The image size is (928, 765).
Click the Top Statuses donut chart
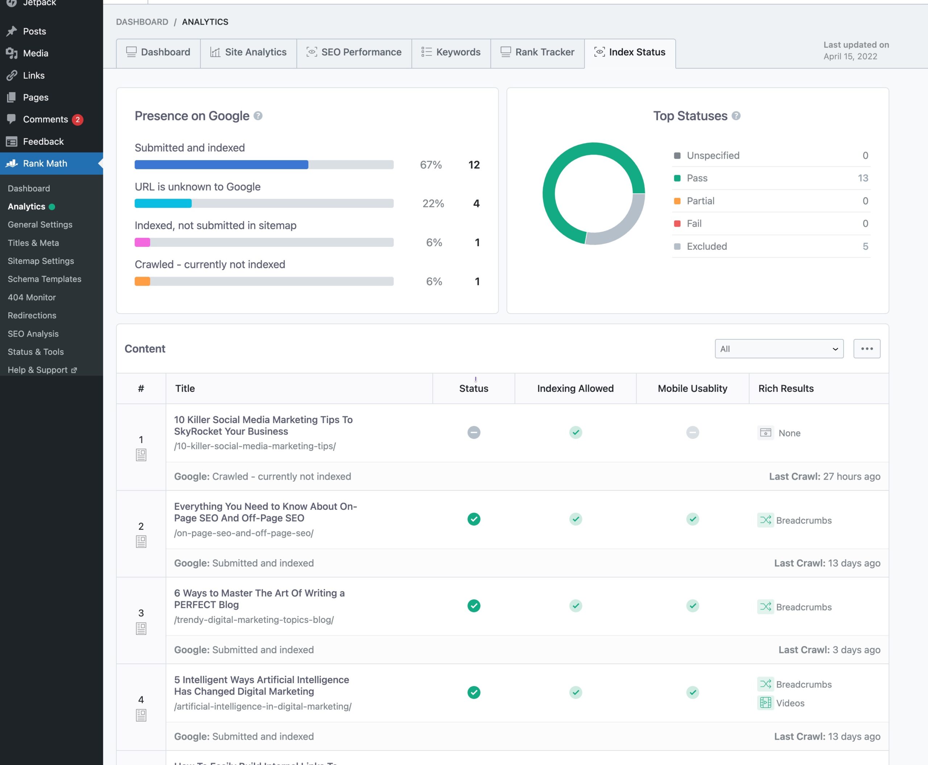tap(593, 194)
